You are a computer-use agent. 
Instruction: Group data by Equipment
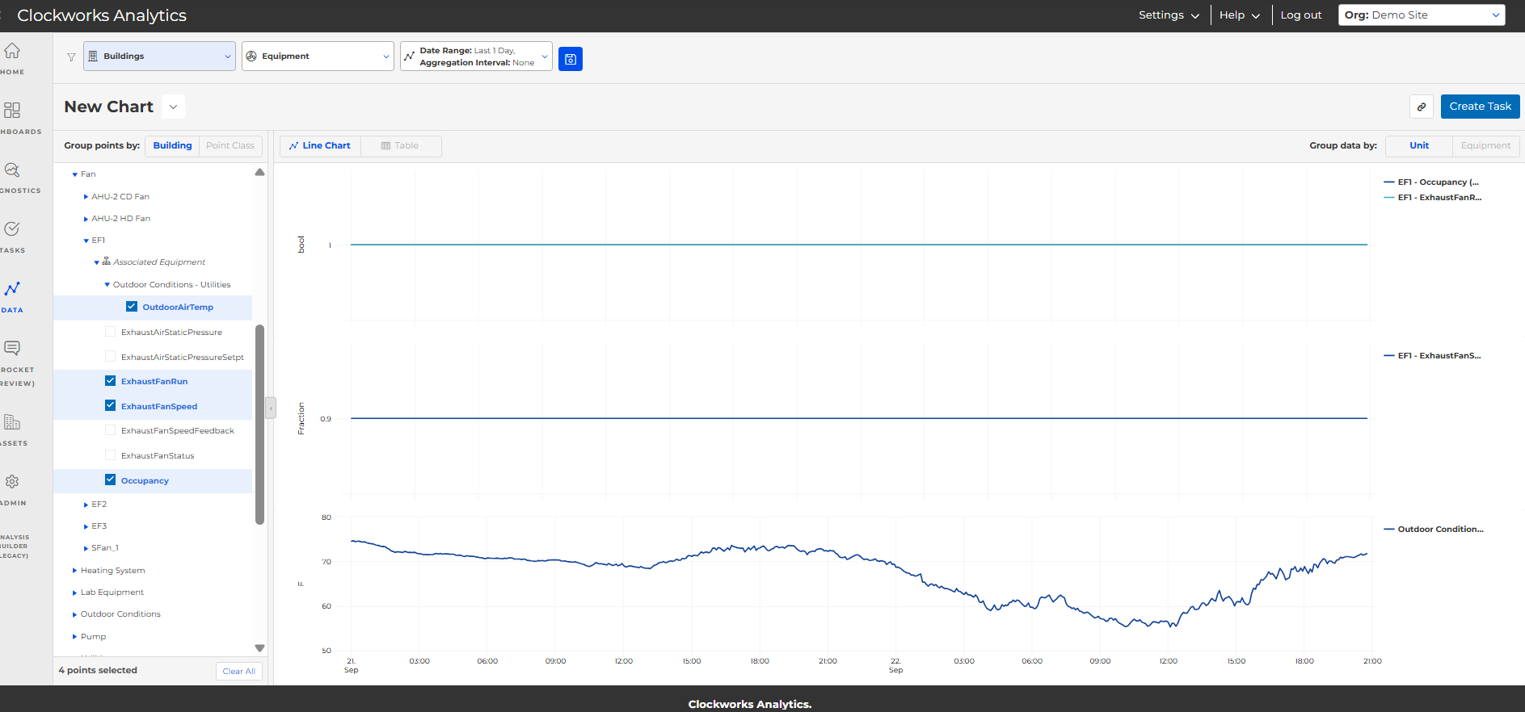[x=1485, y=146]
